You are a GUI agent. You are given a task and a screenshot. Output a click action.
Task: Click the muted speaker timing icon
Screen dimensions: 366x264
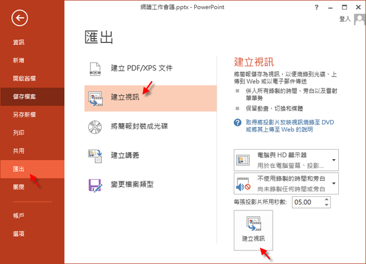point(243,184)
